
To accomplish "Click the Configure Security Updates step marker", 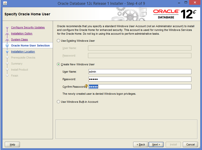I will coord(7,27).
